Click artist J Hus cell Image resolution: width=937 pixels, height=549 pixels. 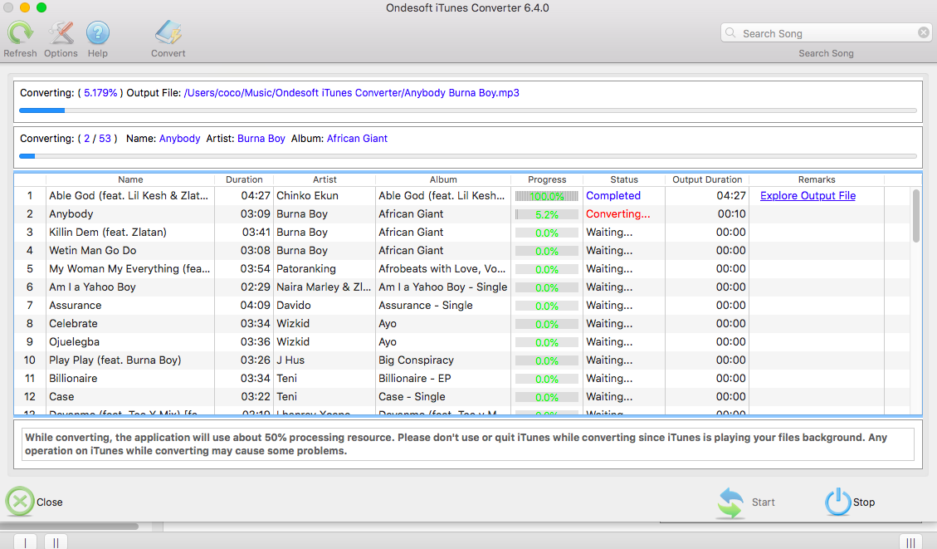[325, 360]
